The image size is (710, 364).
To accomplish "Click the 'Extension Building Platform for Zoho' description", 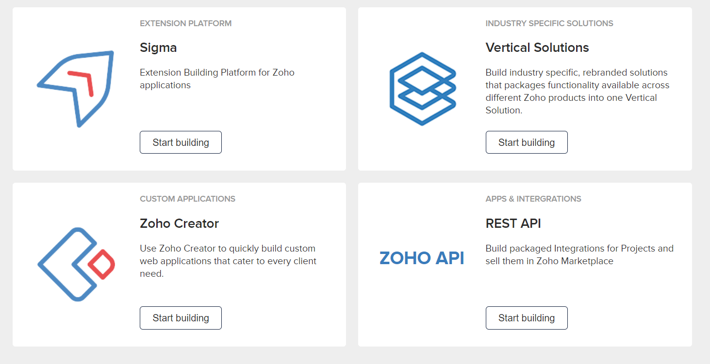I will [217, 79].
